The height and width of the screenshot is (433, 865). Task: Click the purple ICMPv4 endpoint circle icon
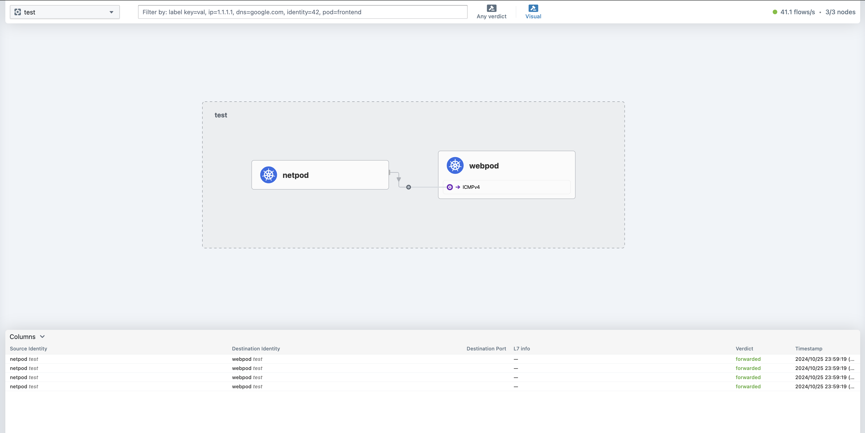450,187
